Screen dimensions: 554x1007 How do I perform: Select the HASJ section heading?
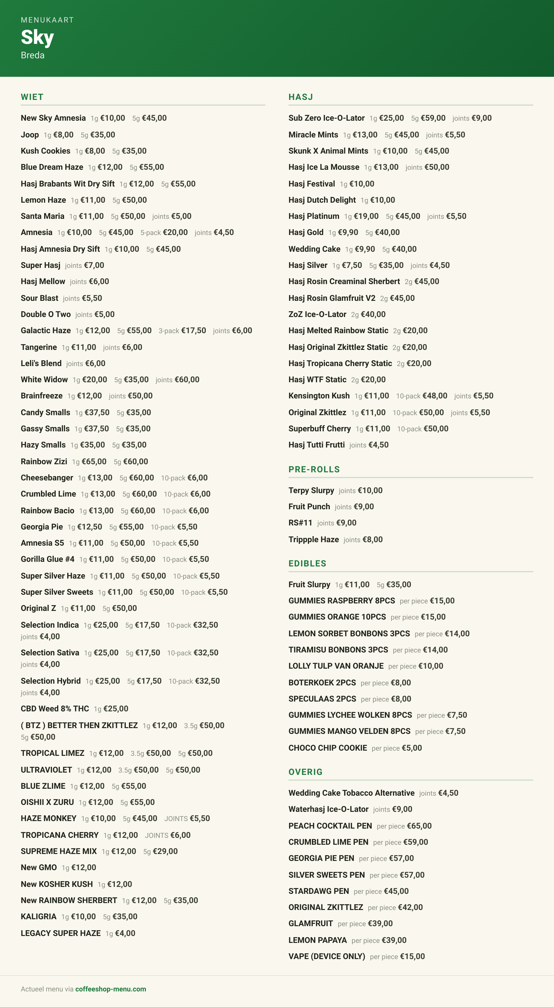pos(300,97)
